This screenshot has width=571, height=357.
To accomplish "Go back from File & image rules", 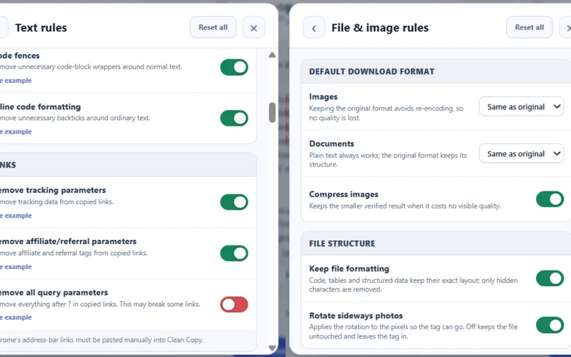I will 313,28.
